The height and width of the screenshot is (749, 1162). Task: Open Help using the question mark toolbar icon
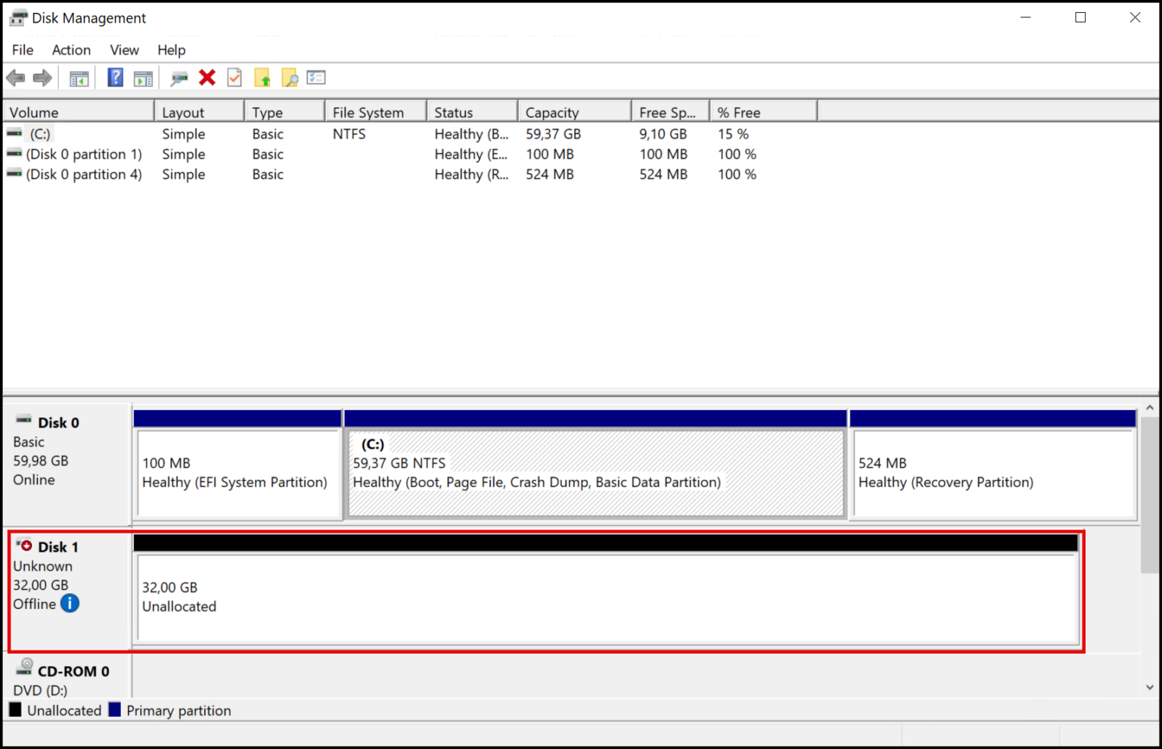click(x=114, y=77)
